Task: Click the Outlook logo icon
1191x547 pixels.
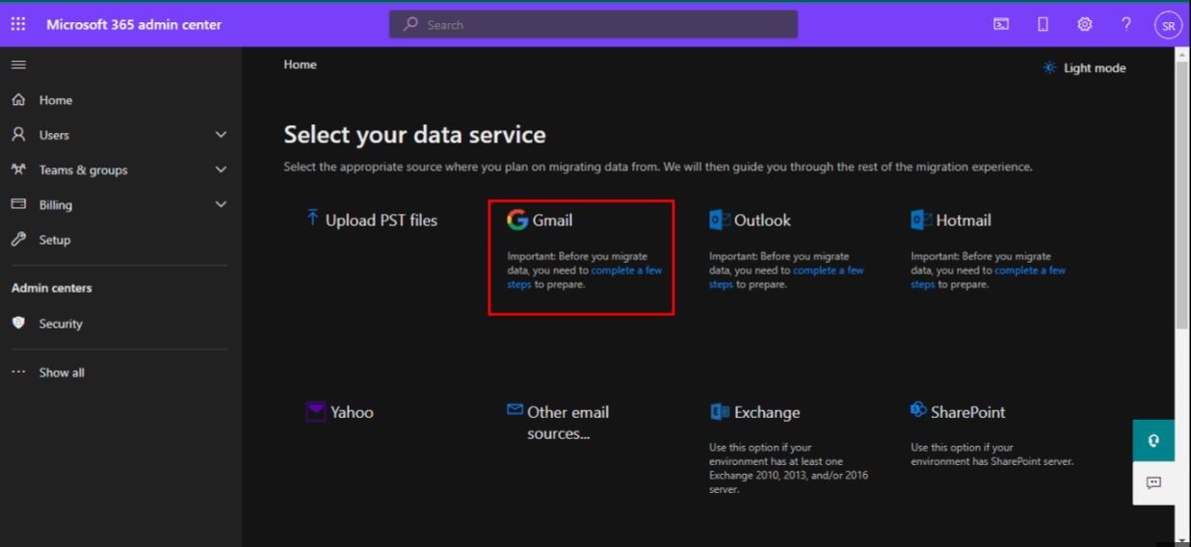Action: tap(720, 220)
